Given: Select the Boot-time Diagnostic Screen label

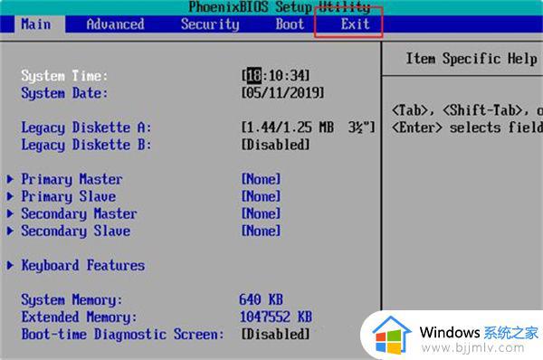Looking at the screenshot, I should pos(122,335).
